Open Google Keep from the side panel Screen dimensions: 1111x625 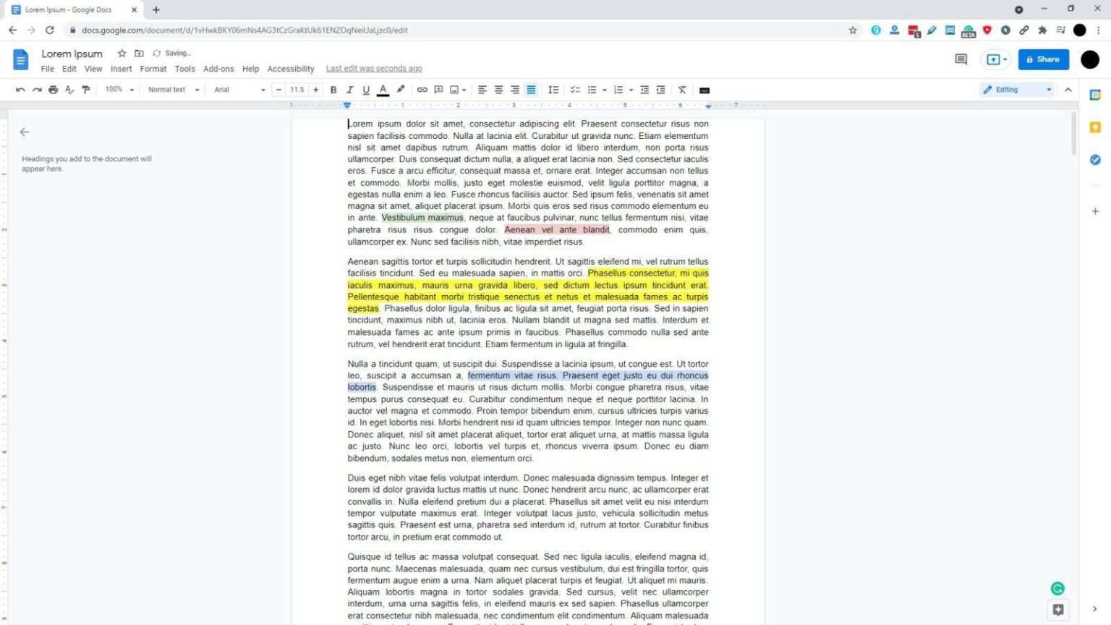[x=1094, y=127]
